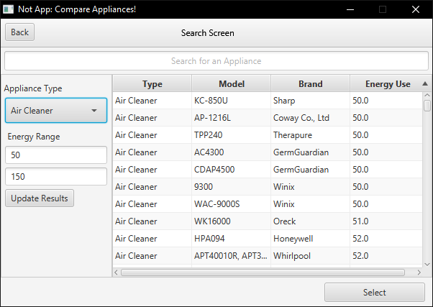Image resolution: width=433 pixels, height=307 pixels.
Task: Click the 52.0 value in the Whirlpool row
Action: coord(360,256)
